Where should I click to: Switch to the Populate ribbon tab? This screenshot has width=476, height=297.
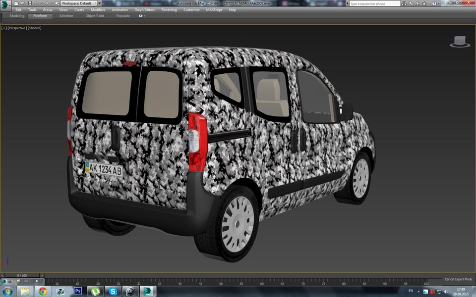tap(123, 16)
